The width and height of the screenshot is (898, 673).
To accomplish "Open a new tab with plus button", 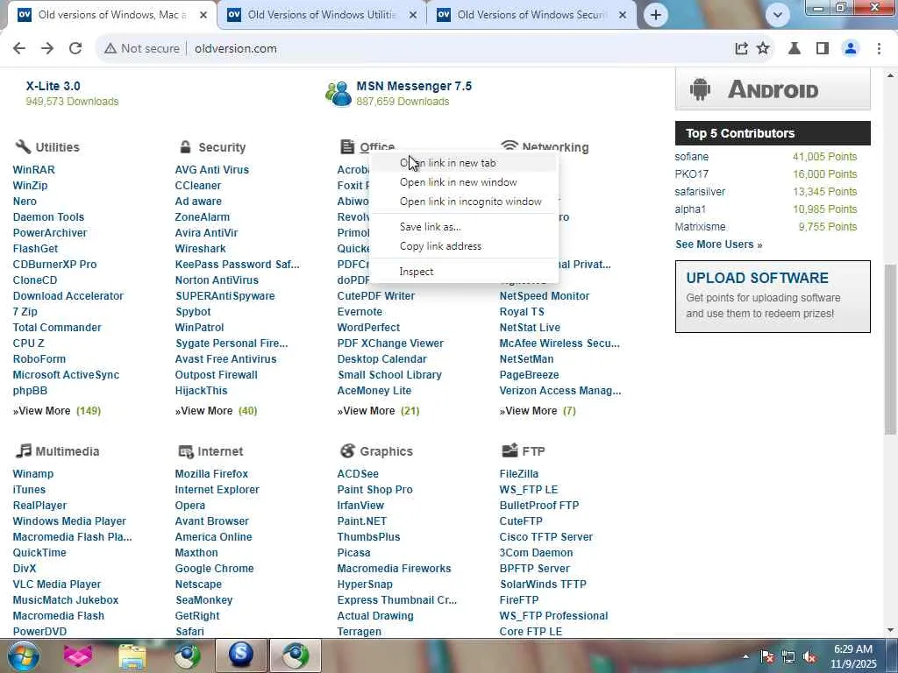I will tap(656, 15).
